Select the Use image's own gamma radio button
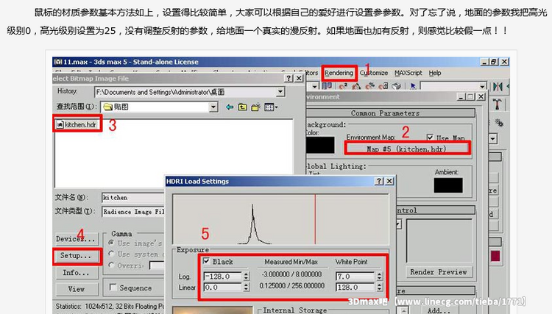Image resolution: width=552 pixels, height=314 pixels. click(111, 243)
